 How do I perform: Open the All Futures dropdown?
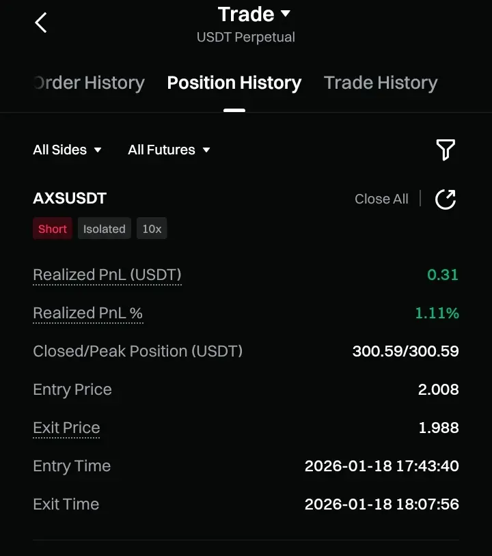169,150
